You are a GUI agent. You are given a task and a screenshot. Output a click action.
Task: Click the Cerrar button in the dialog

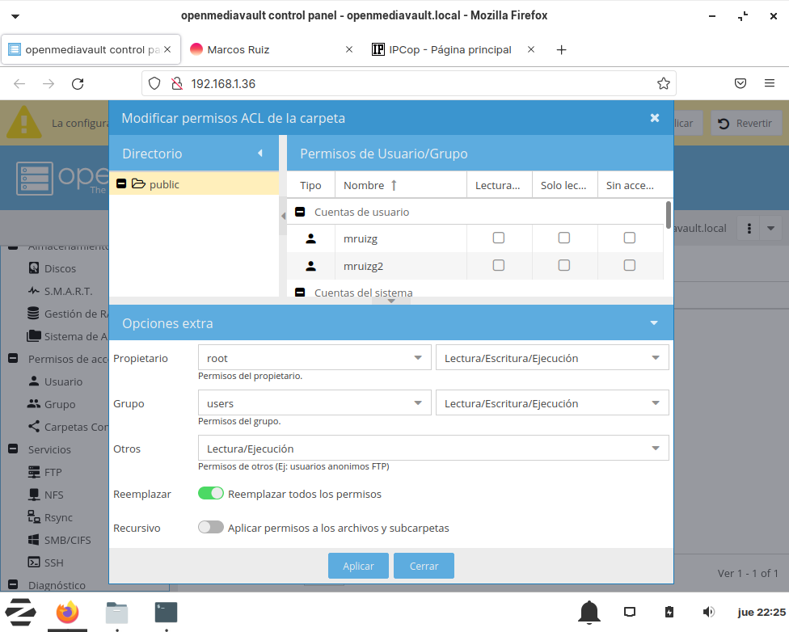point(424,566)
